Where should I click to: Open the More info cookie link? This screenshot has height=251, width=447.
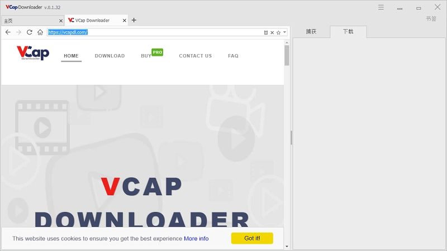tap(196, 239)
